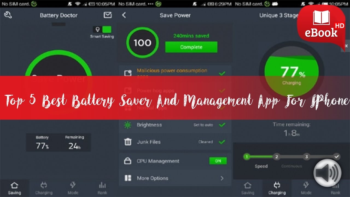Open the Charging tab in right screen

277,188
